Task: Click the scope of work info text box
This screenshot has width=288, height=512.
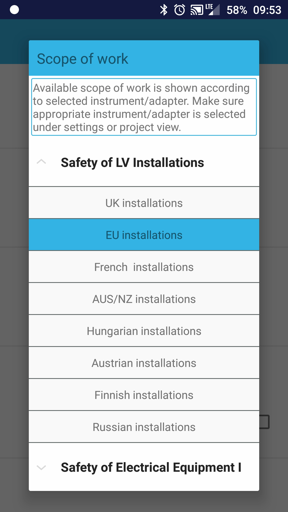Action: tap(144, 107)
